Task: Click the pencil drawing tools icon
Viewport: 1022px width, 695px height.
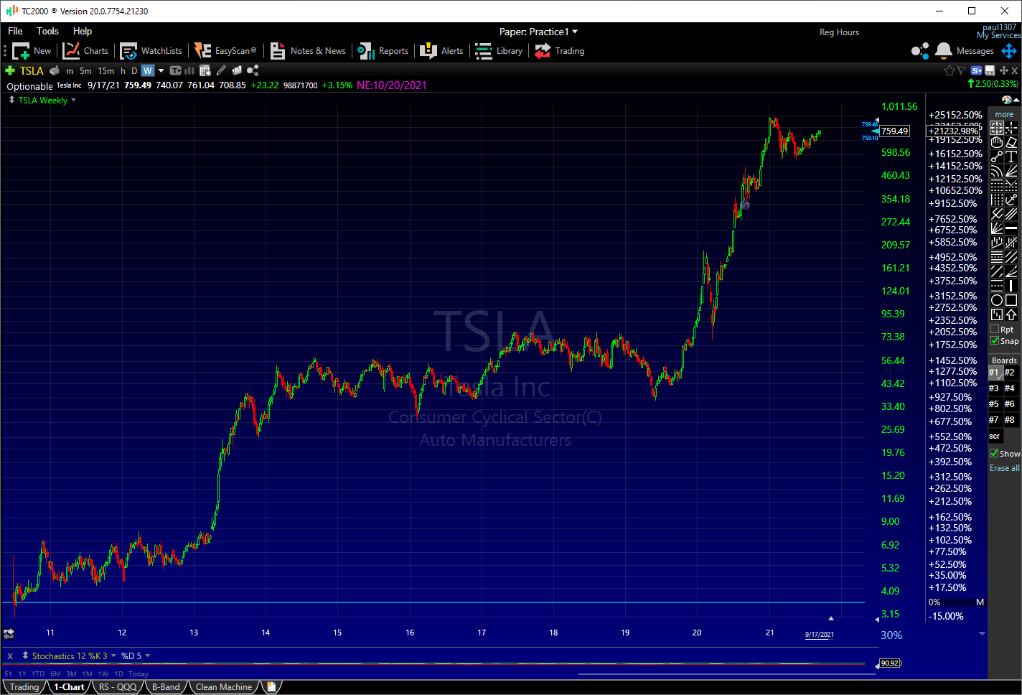Action: 221,70
